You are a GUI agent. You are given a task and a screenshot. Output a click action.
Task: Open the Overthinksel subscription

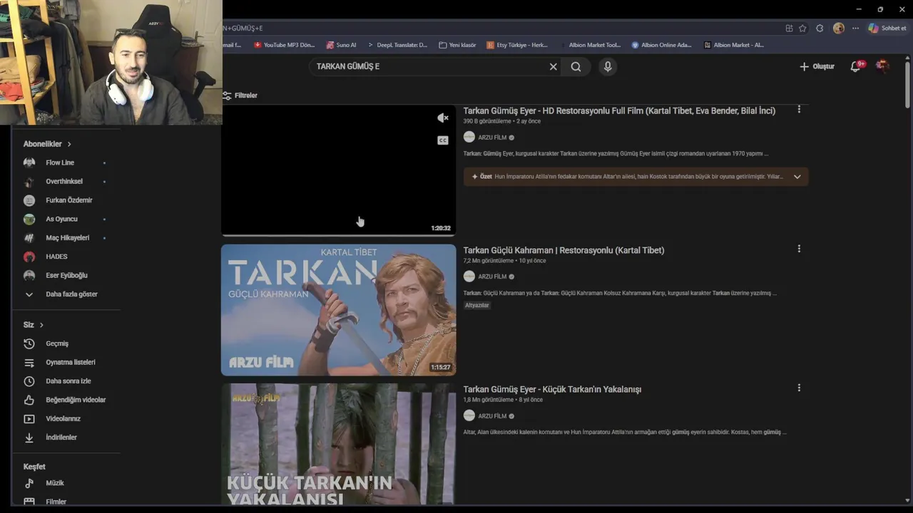pyautogui.click(x=66, y=182)
